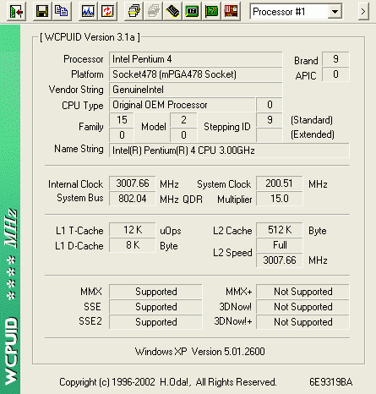This screenshot has width=376, height=394.
Task: Click the Internal Clock value 3007.66
Action: point(133,183)
